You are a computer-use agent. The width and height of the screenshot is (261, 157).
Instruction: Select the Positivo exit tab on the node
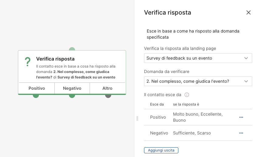tap(37, 88)
